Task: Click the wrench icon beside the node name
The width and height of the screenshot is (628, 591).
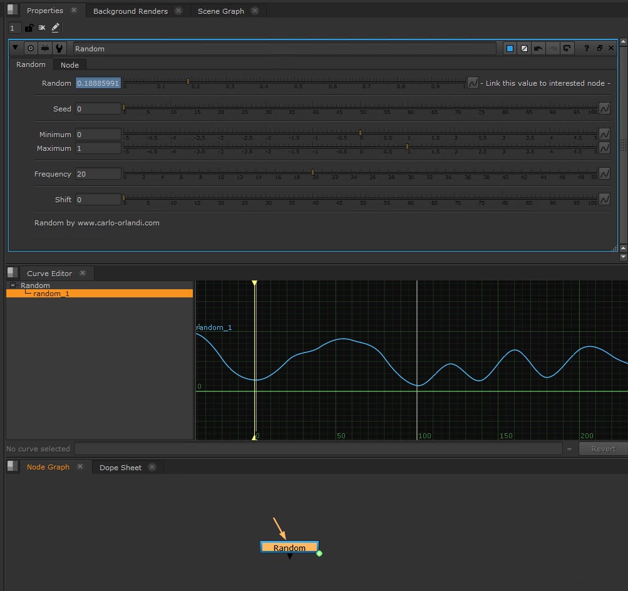Action: 59,48
